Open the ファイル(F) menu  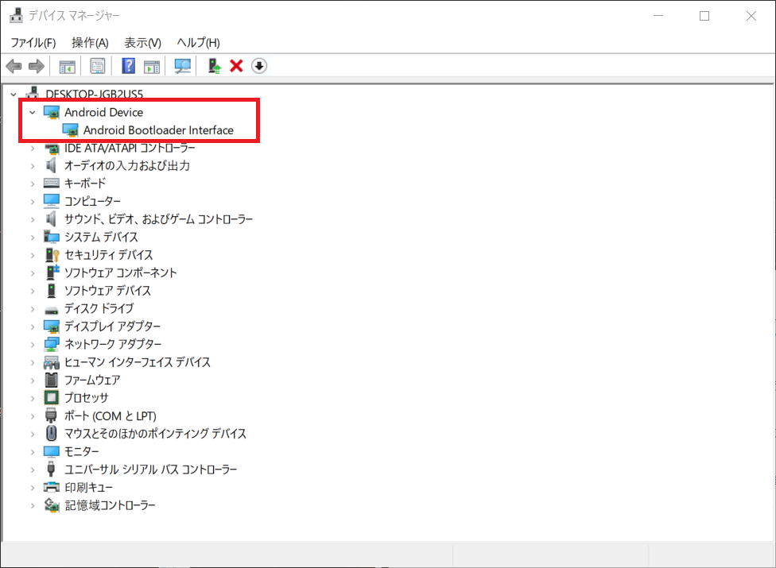(x=33, y=43)
